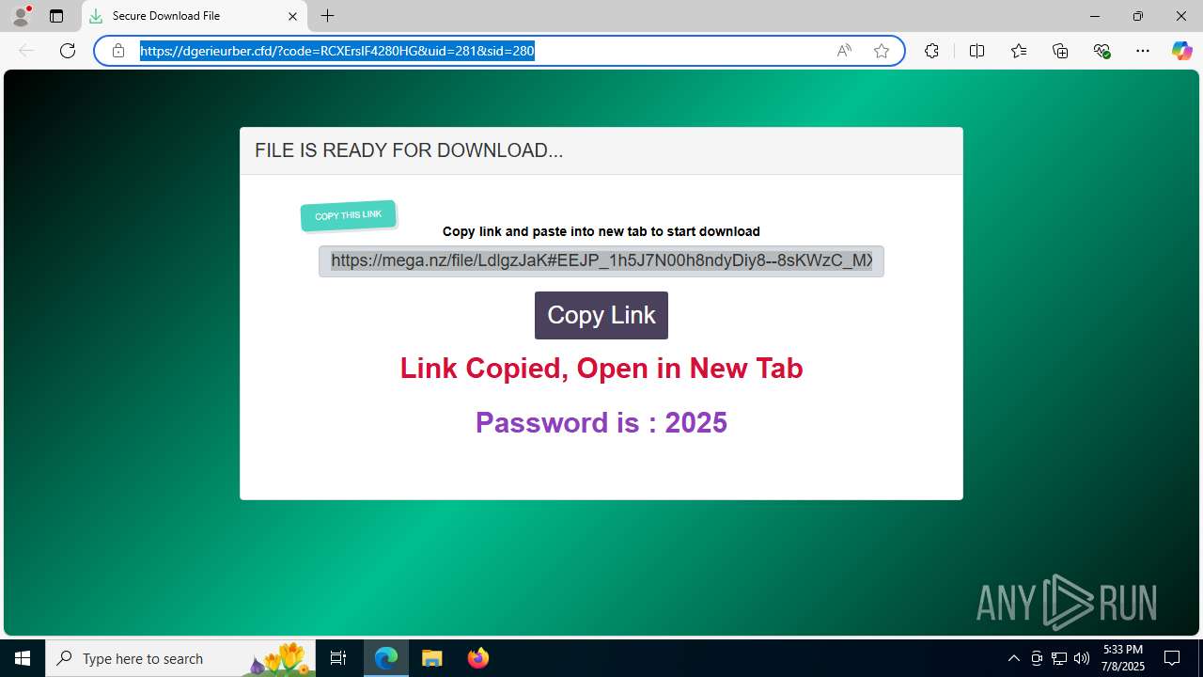1203x677 pixels.
Task: Select the Secure Download File tab
Action: (195, 16)
